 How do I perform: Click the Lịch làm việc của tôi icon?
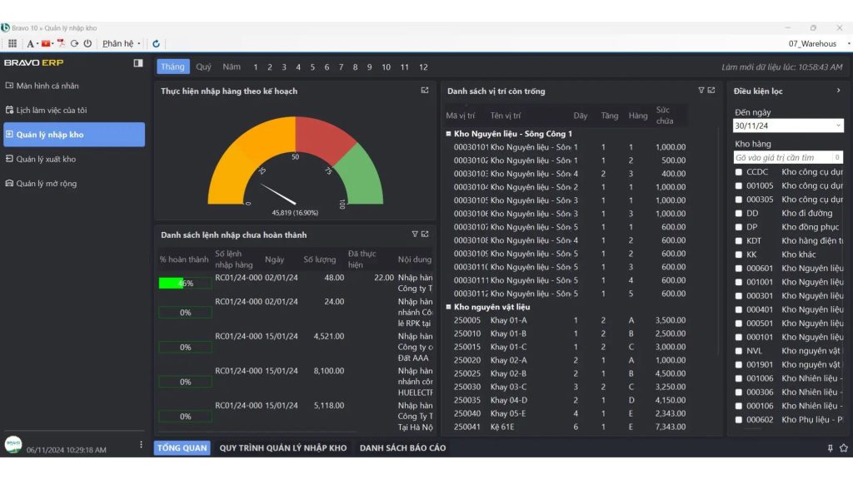pyautogui.click(x=9, y=110)
